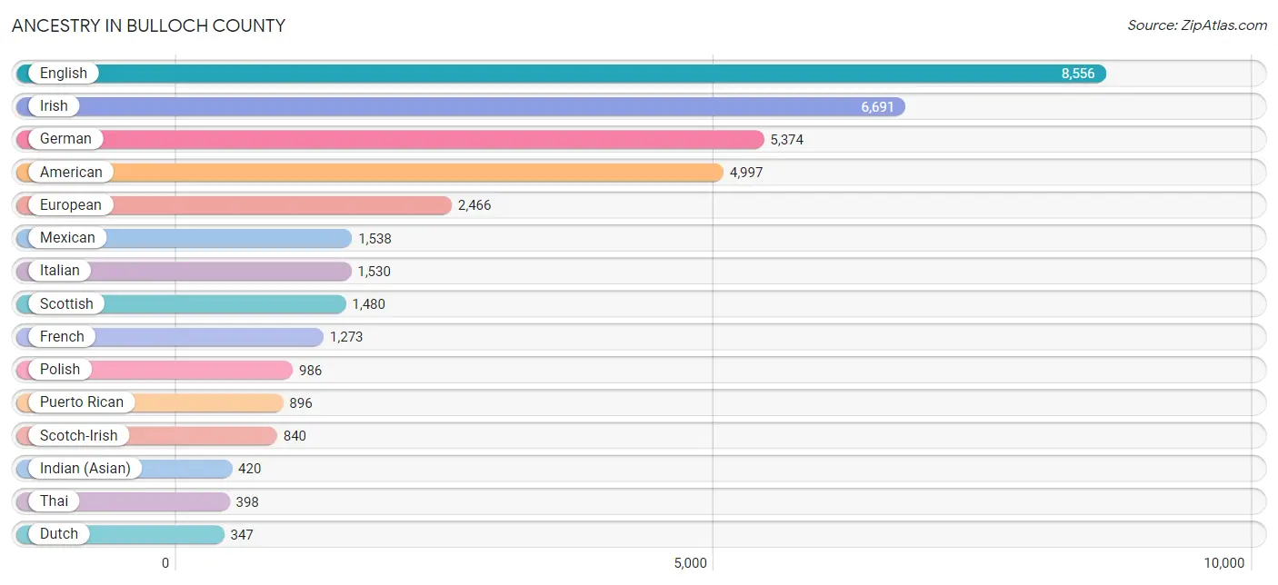
Task: Click the Puerto Rican label
Action: [82, 402]
